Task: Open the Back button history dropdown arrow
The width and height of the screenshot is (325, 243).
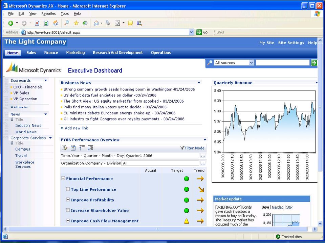Action: (x=17, y=23)
